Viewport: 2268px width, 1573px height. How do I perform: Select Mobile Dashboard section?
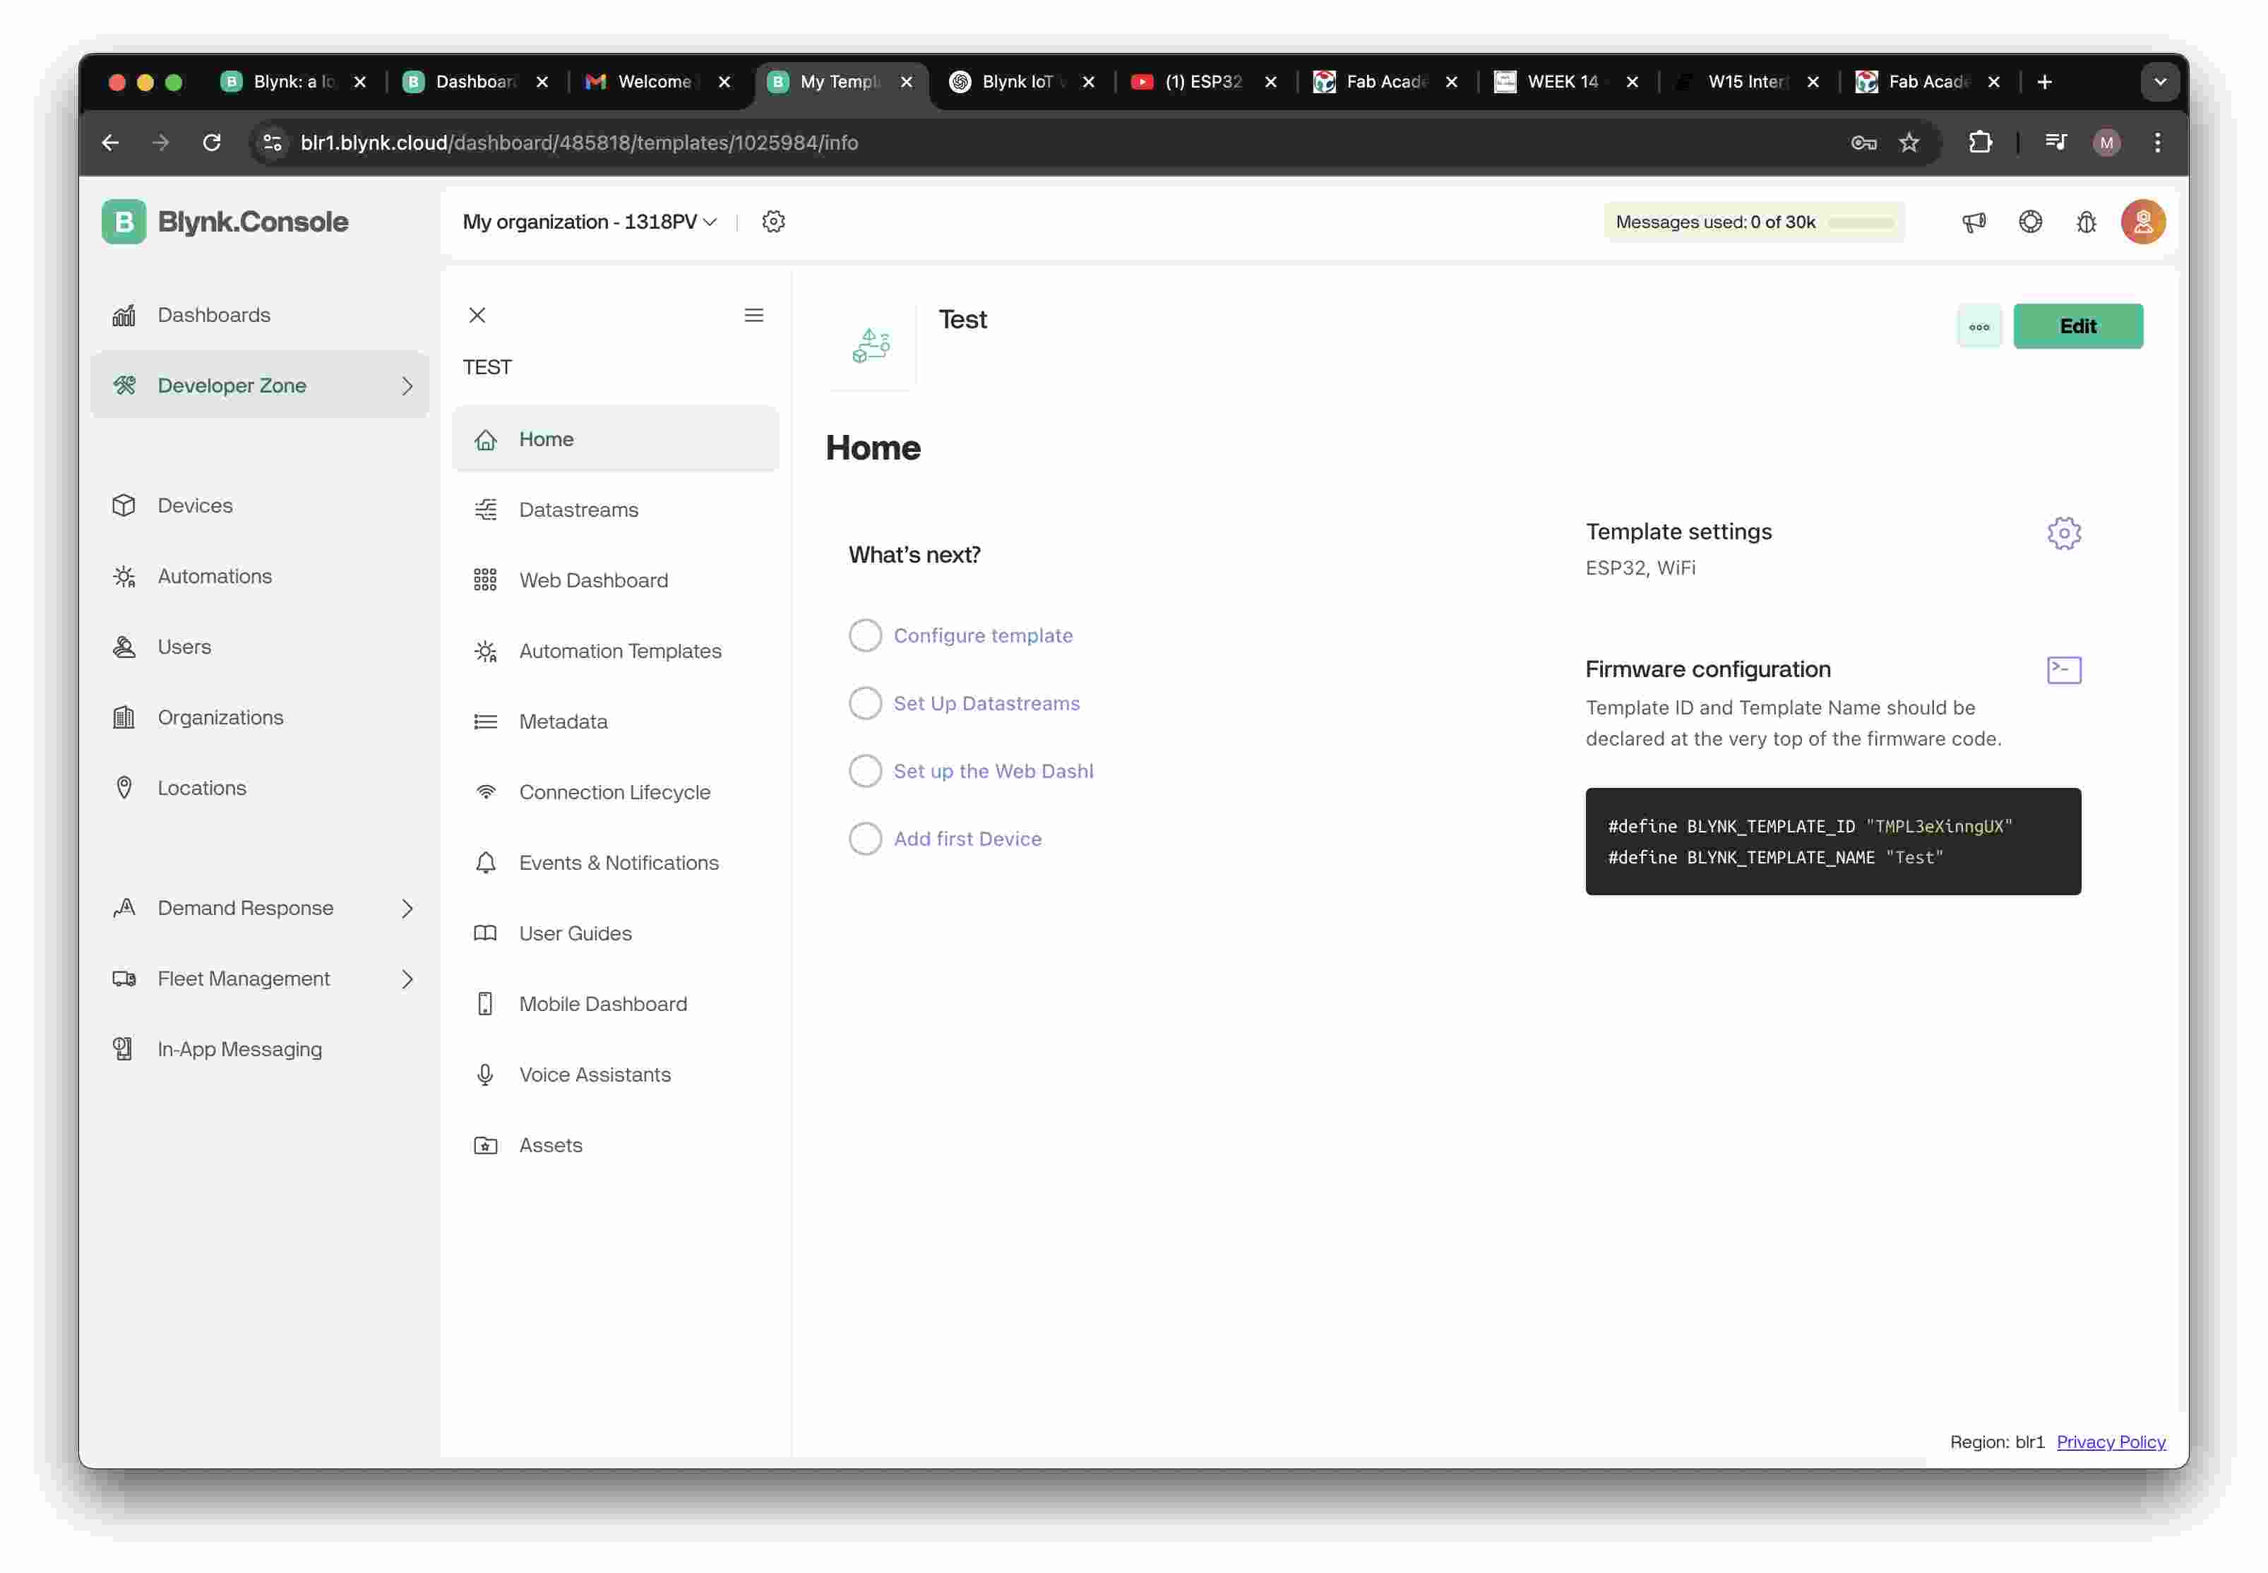tap(615, 1005)
